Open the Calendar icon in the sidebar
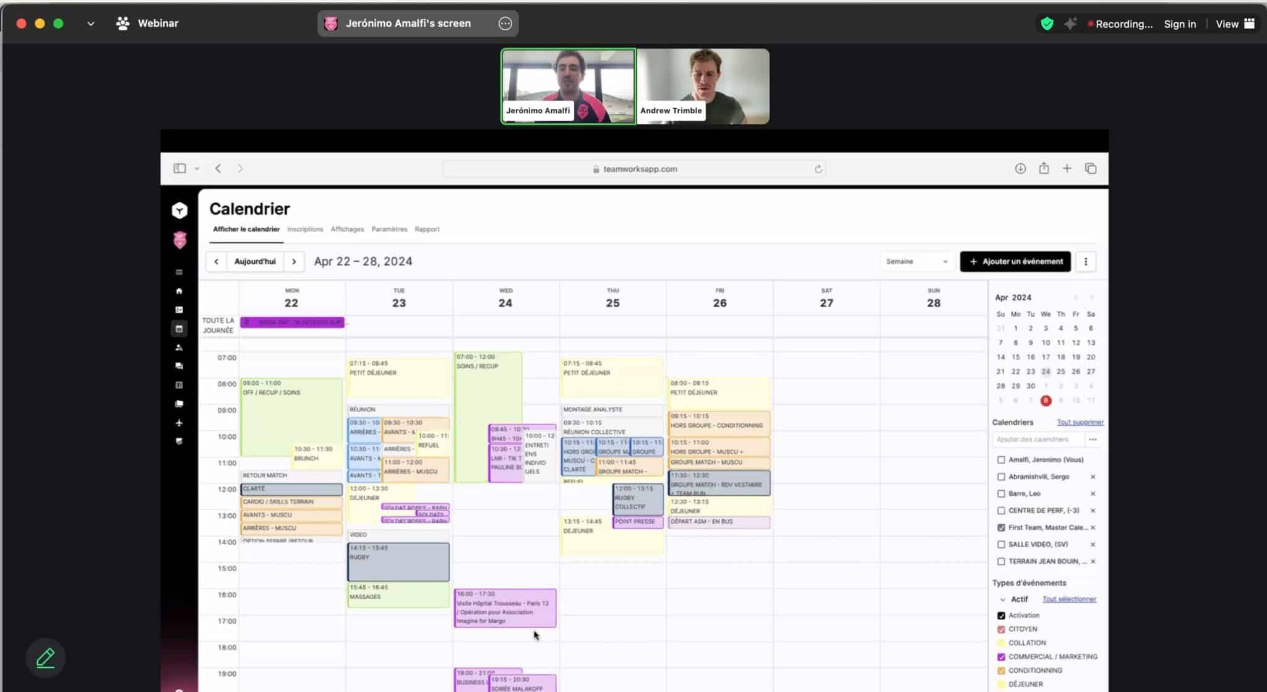Screen dimensions: 1267x692 click(179, 328)
